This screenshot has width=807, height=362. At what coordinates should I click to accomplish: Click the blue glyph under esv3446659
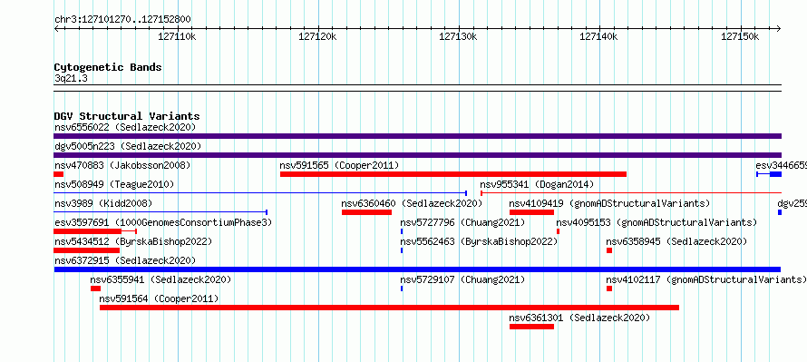[769, 174]
